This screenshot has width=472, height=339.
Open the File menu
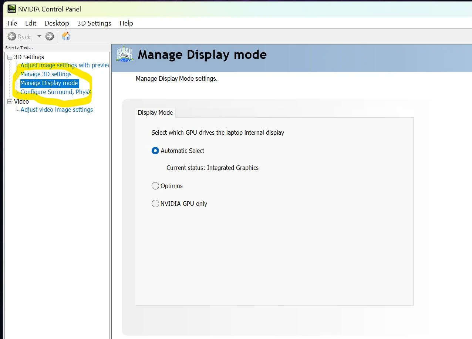12,23
